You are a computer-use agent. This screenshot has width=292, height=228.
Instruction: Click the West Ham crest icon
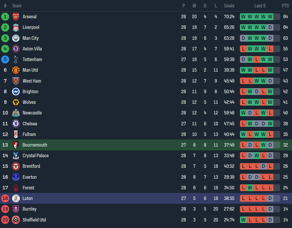16,81
